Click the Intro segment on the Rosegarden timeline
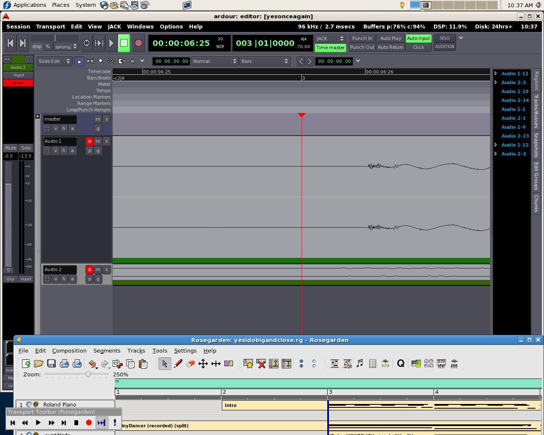The image size is (544, 435). pyautogui.click(x=274, y=405)
